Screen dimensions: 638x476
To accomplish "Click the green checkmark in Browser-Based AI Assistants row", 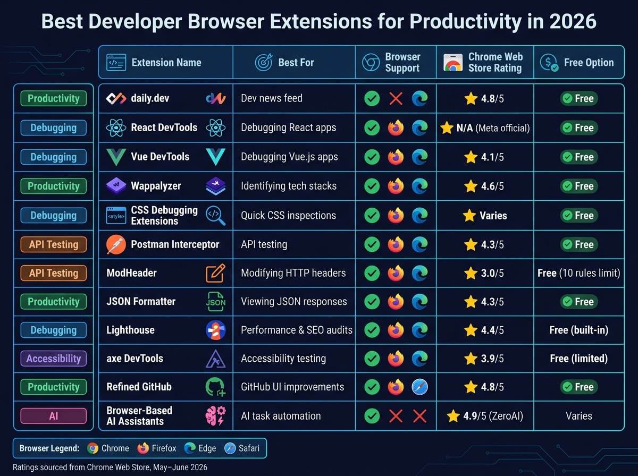I will [x=372, y=415].
